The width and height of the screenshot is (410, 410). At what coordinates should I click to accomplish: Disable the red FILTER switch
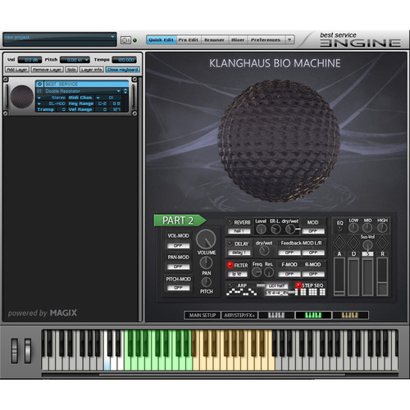(x=230, y=265)
